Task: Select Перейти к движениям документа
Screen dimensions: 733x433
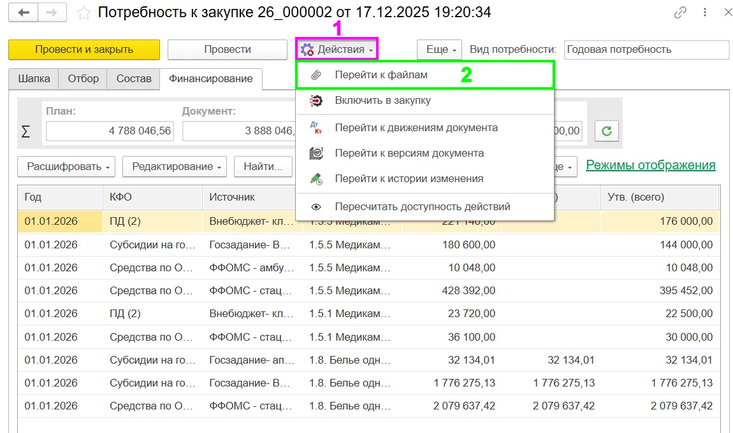Action: [425, 127]
